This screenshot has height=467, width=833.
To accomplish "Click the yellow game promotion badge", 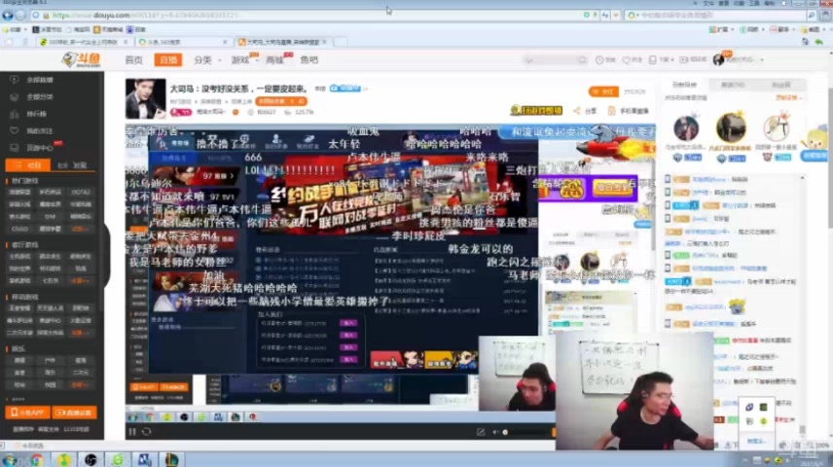I will [x=536, y=111].
